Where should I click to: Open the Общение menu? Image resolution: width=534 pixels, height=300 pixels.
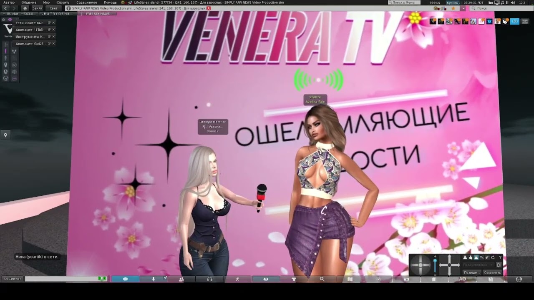(x=29, y=2)
